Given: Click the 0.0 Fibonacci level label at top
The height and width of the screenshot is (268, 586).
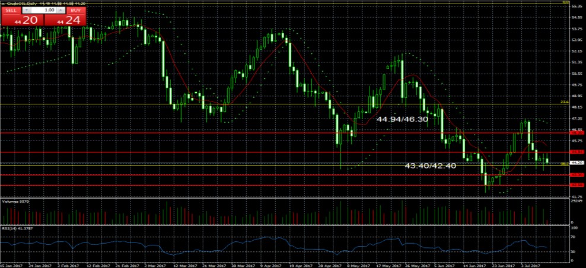Looking at the screenshot, I should [x=565, y=2].
